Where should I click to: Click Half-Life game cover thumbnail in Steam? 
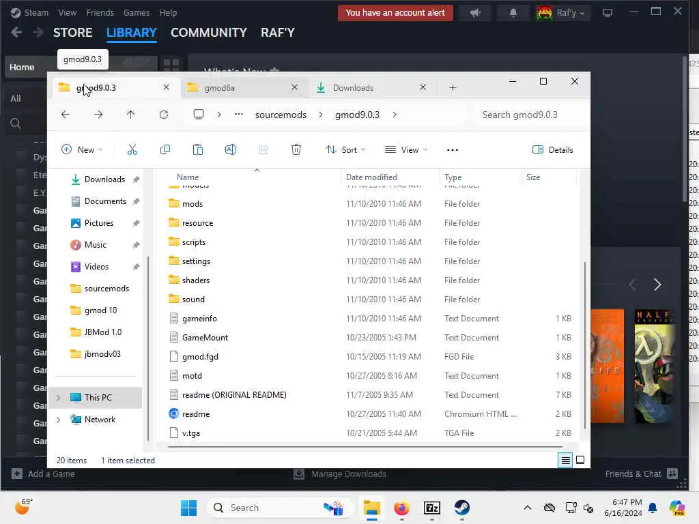coord(655,366)
